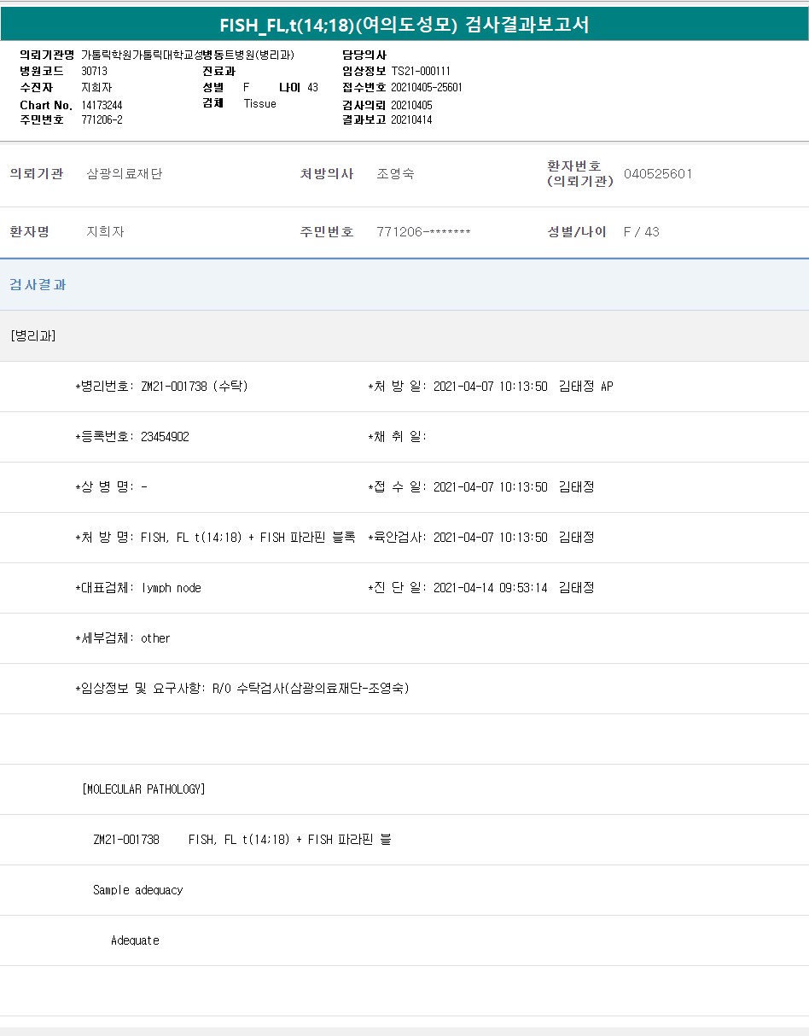Click the 진단일 timestamp 2021-04-14 09:53:14
This screenshot has height=1036, width=809.
[x=490, y=588]
